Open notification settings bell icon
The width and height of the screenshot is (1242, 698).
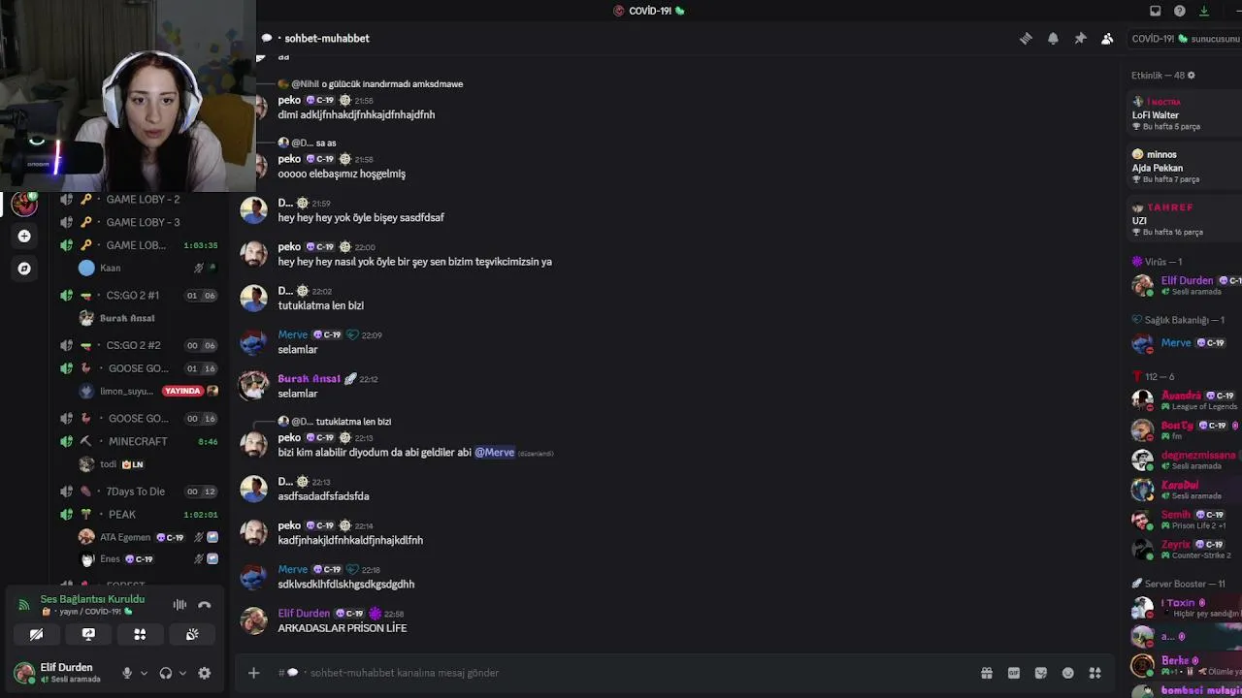pyautogui.click(x=1053, y=39)
